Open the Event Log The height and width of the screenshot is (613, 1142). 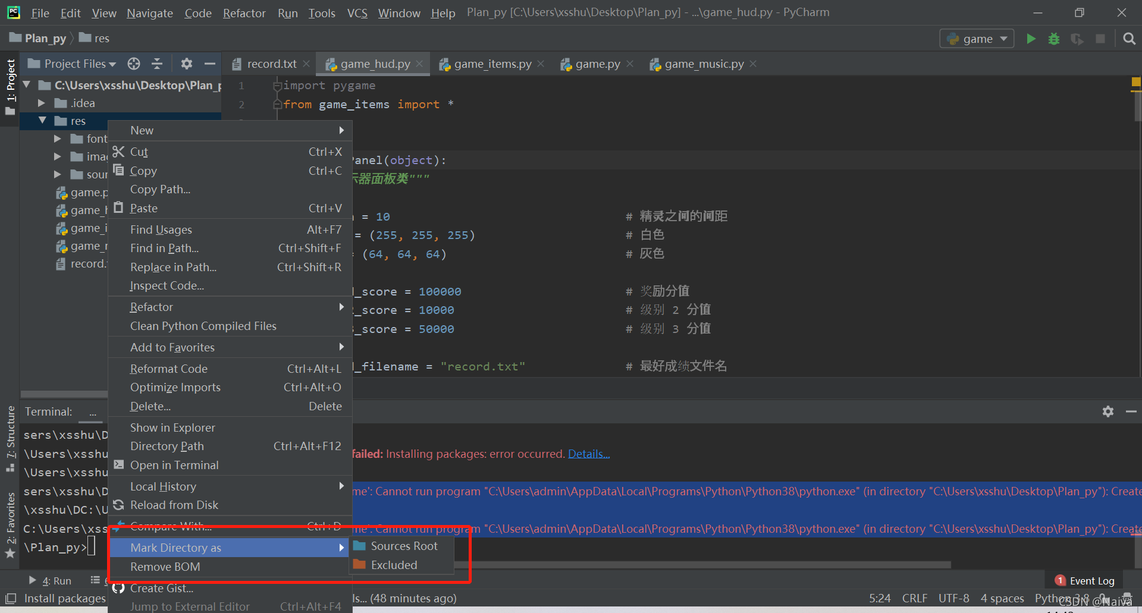[x=1084, y=581]
